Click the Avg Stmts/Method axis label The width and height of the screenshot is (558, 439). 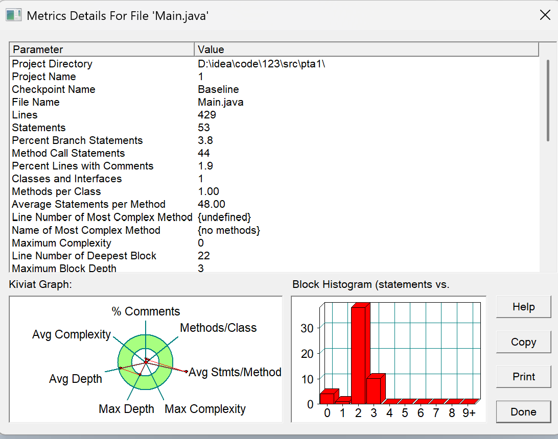(235, 372)
